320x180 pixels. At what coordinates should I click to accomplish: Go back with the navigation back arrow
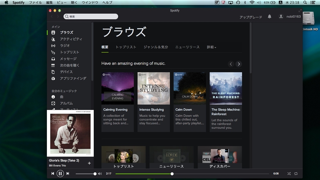(x=52, y=17)
